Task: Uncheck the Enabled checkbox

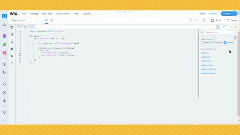Action: tap(225, 42)
